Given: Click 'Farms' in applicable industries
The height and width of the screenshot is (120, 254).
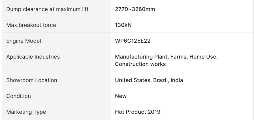Looking at the screenshot, I should pyautogui.click(x=178, y=57).
